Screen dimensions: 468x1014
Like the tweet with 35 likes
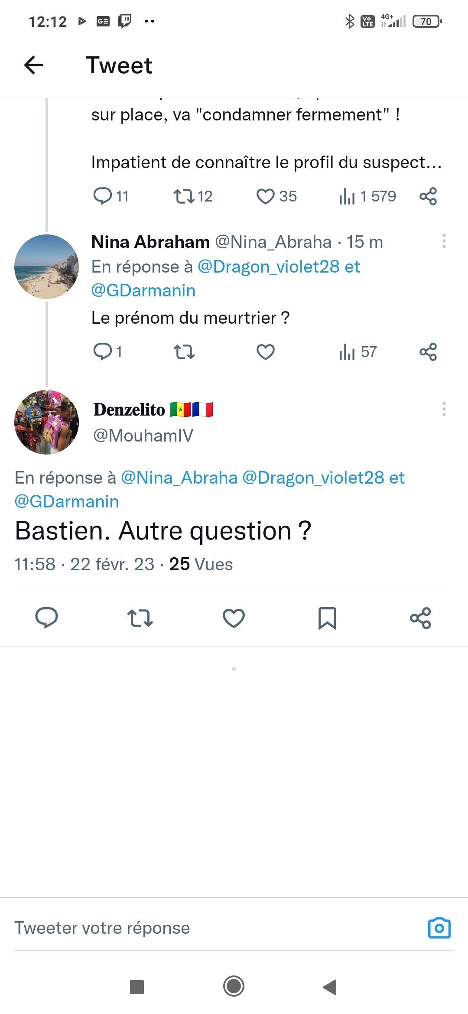[265, 196]
